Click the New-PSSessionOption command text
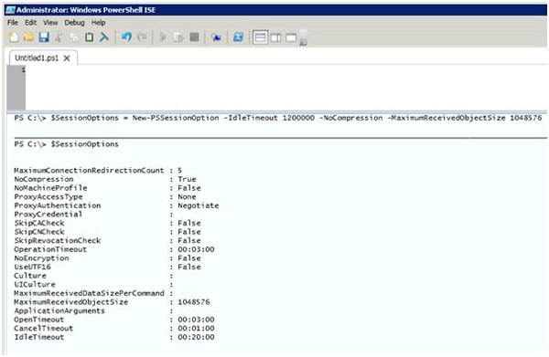Viewport: 549px width, 357px height. point(176,118)
